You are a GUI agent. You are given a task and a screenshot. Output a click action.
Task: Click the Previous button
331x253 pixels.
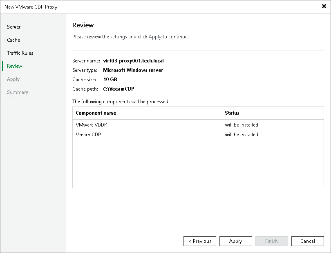click(200, 241)
